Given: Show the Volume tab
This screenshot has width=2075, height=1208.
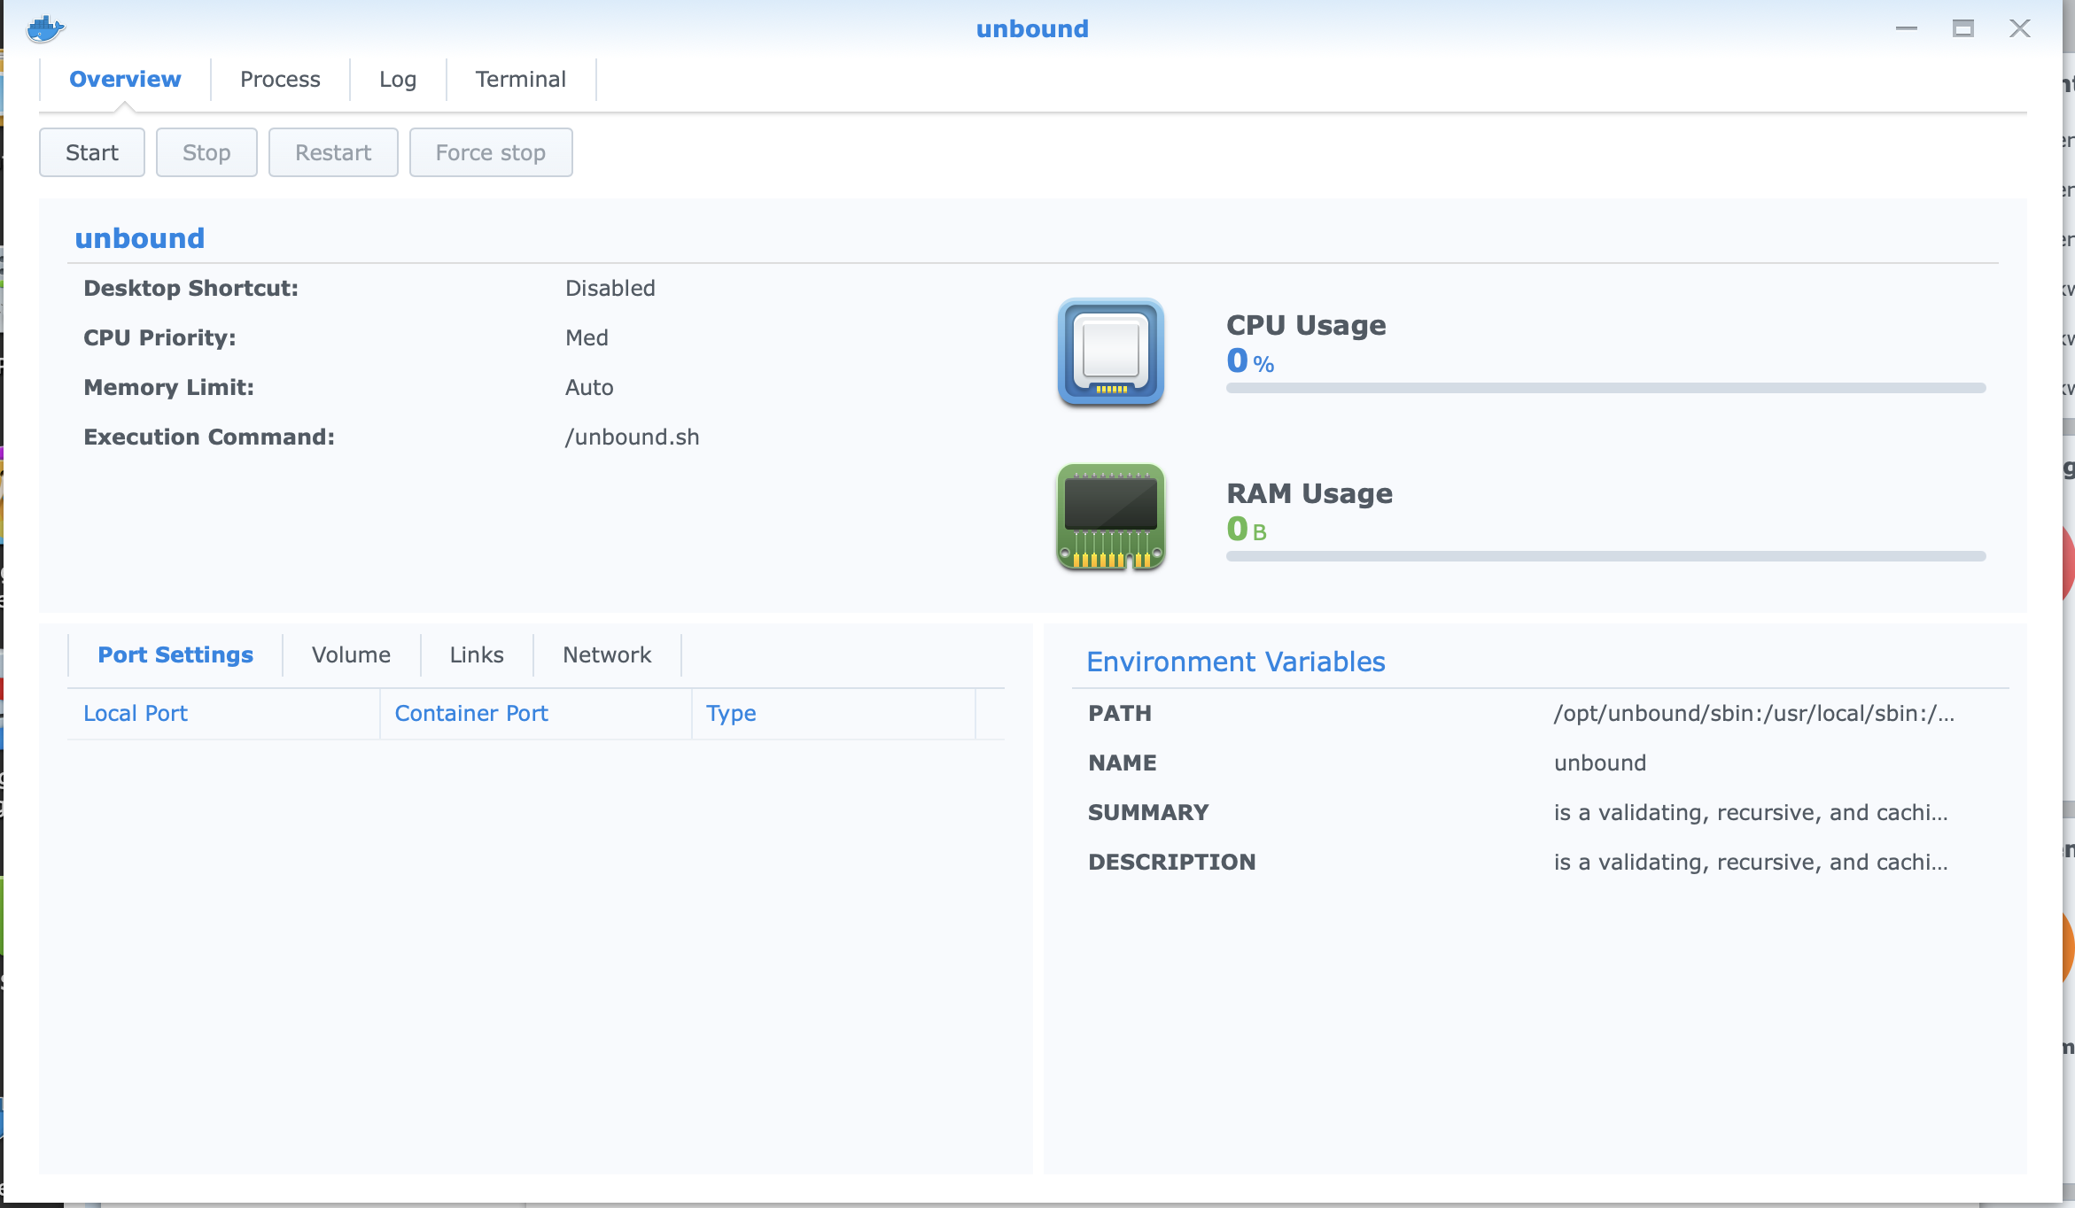Looking at the screenshot, I should coord(351,654).
